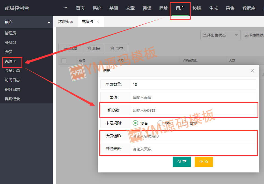Image resolution: width=264 pixels, height=184 pixels.
Task: Open the 选择使用状态 dropdown
Action: tap(253, 35)
